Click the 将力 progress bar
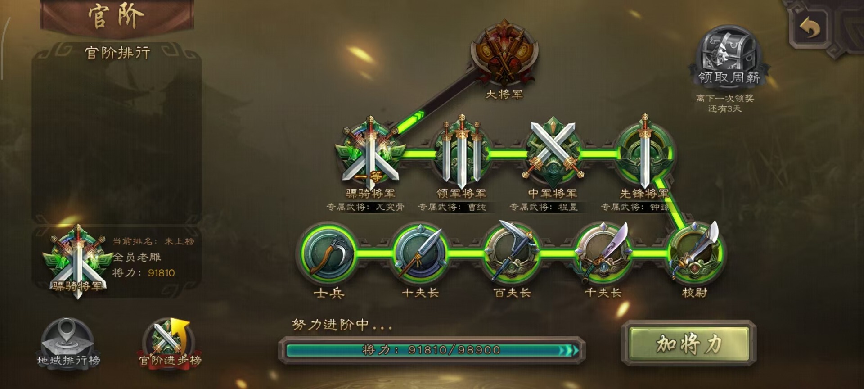Viewport: 864px width, 389px height. pyautogui.click(x=432, y=350)
